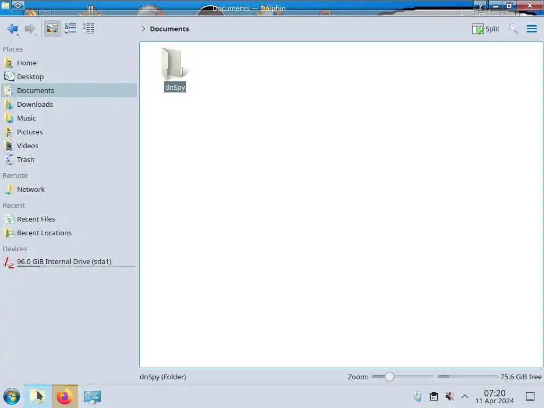Open the clipboard tray icon
544x408 pixels.
[433, 396]
